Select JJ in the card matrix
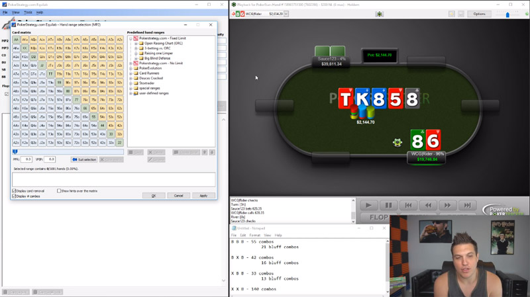 click(42, 65)
